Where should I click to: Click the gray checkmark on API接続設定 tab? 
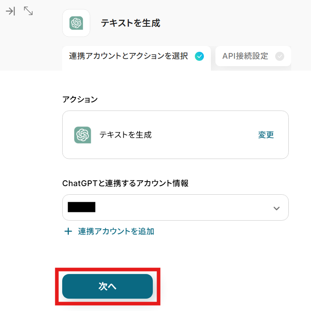[280, 56]
